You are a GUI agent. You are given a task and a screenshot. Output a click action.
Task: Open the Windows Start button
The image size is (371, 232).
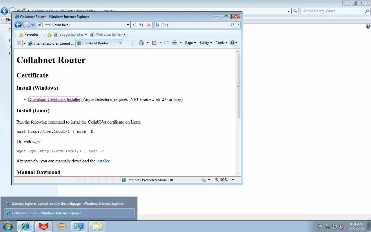tap(8, 226)
